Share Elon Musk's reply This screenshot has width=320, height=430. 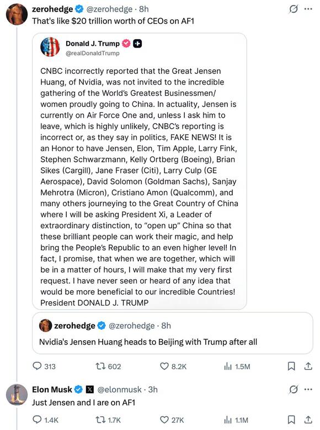tap(308, 420)
